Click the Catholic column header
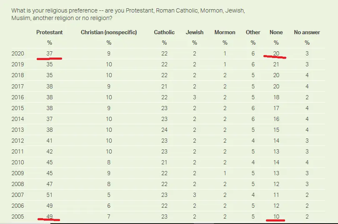This screenshot has height=224, width=338. [164, 33]
